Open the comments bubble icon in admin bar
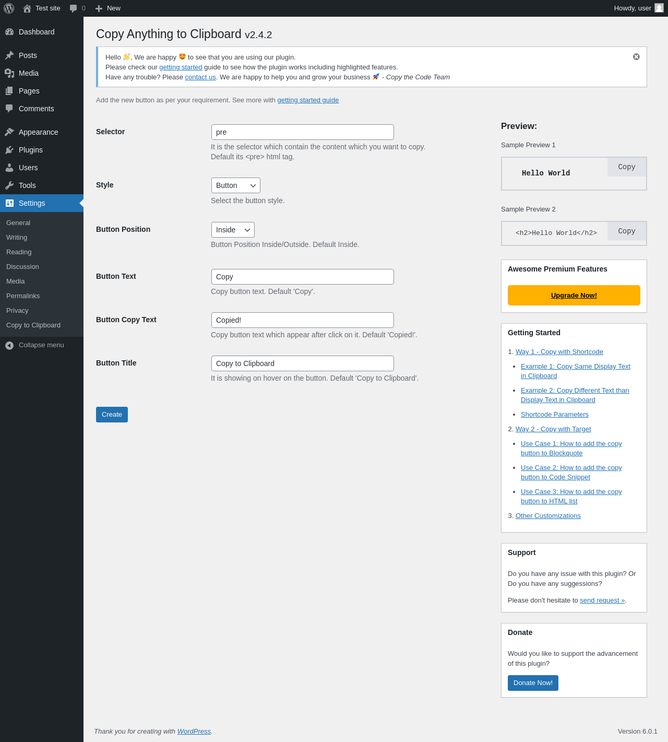Viewport: 668px width, 742px height. point(73,8)
